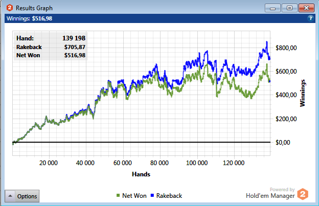Click the $600,00 axis label
This screenshot has width=319, height=206.
pyautogui.click(x=286, y=72)
